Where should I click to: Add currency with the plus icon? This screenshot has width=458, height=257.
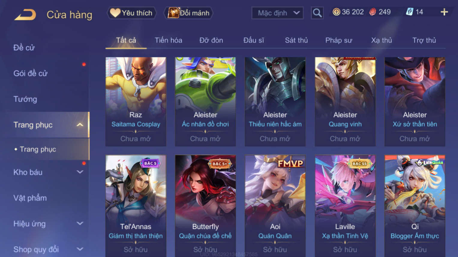[444, 12]
